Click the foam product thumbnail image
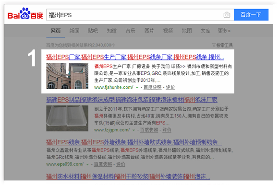 (67, 118)
